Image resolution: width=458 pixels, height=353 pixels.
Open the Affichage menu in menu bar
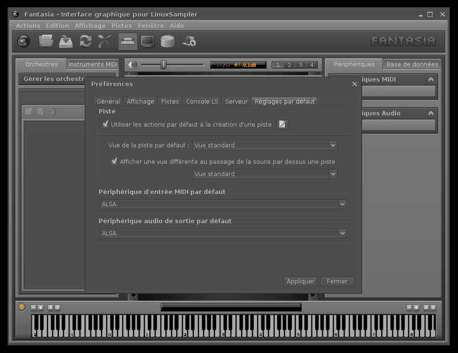pyautogui.click(x=90, y=26)
